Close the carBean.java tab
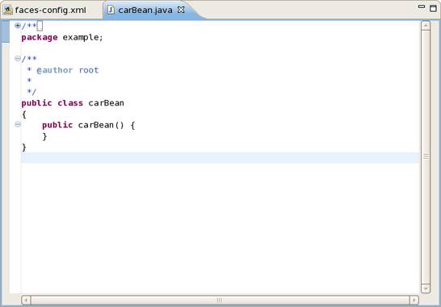This screenshot has height=307, width=441. [181, 10]
